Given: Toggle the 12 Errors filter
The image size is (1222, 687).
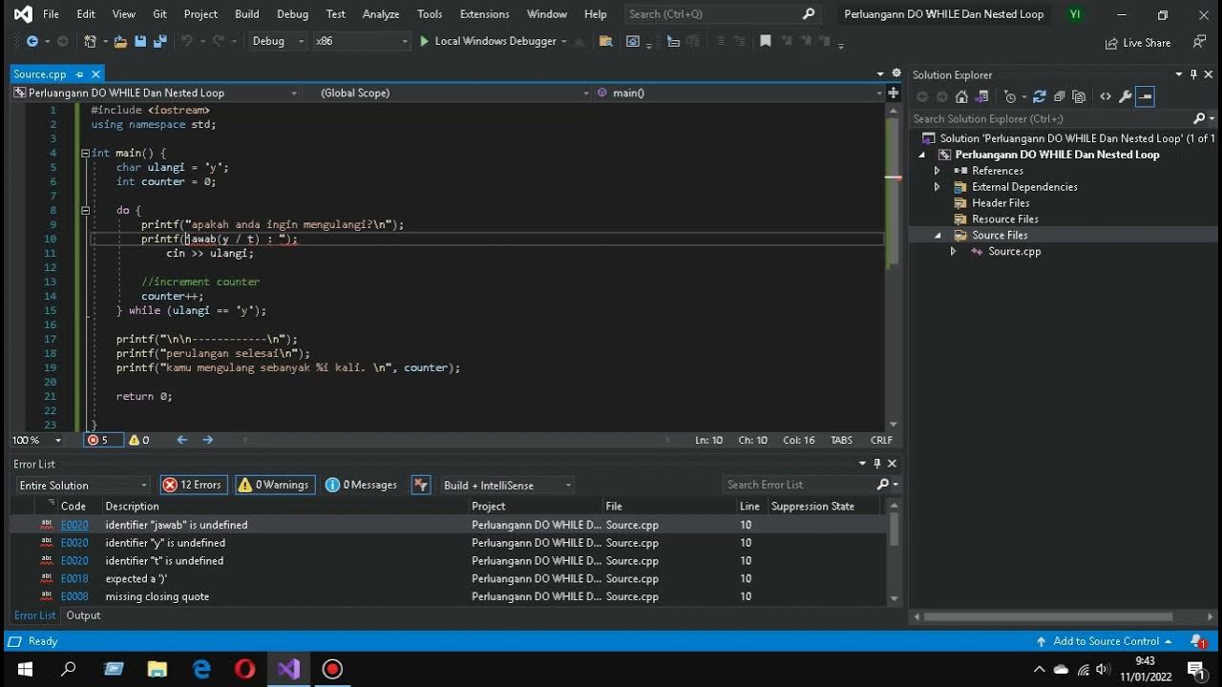Looking at the screenshot, I should [193, 485].
